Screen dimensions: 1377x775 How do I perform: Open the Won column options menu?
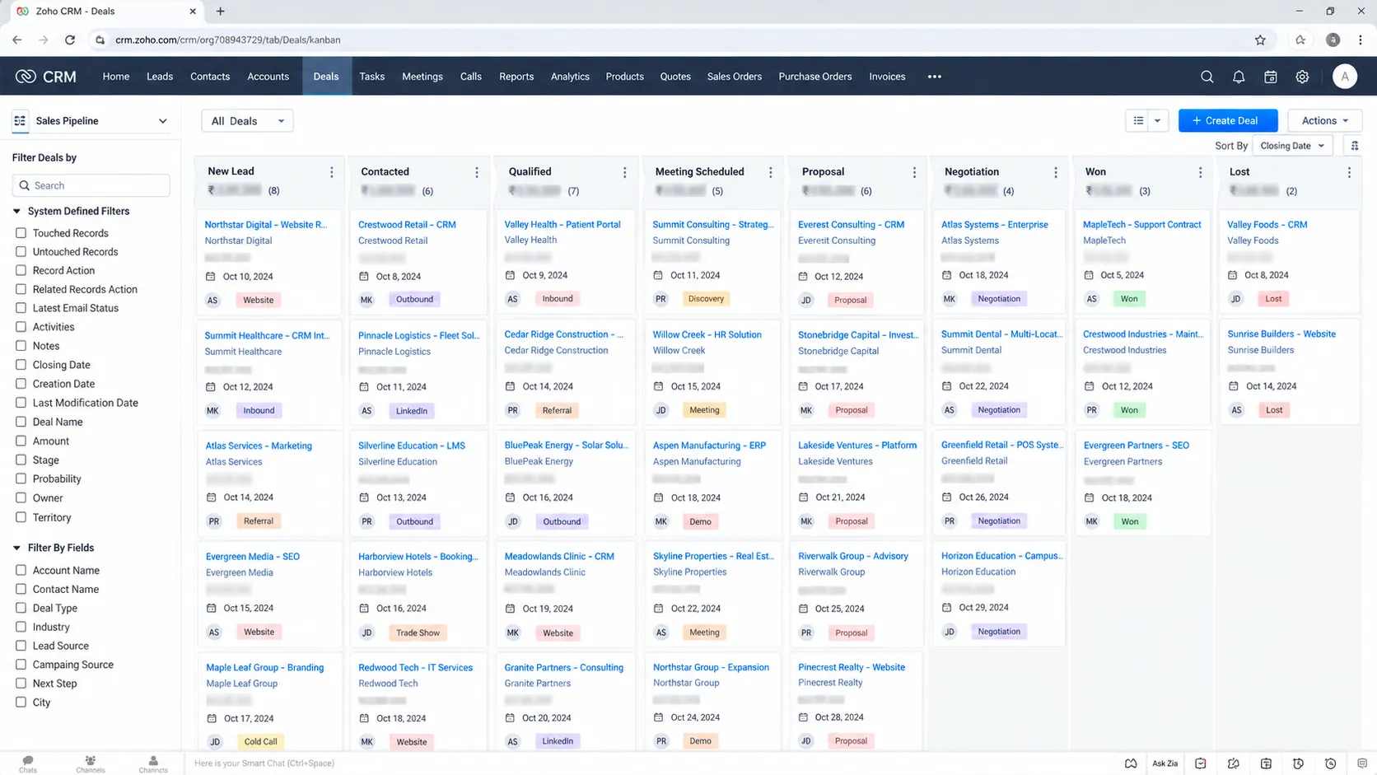tap(1200, 172)
